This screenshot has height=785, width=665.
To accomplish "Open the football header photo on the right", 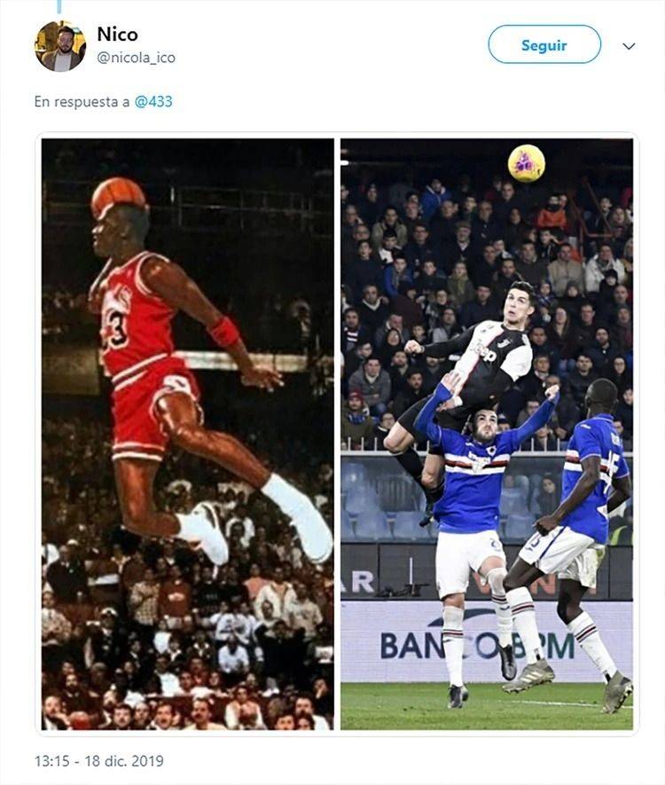I will [x=487, y=434].
